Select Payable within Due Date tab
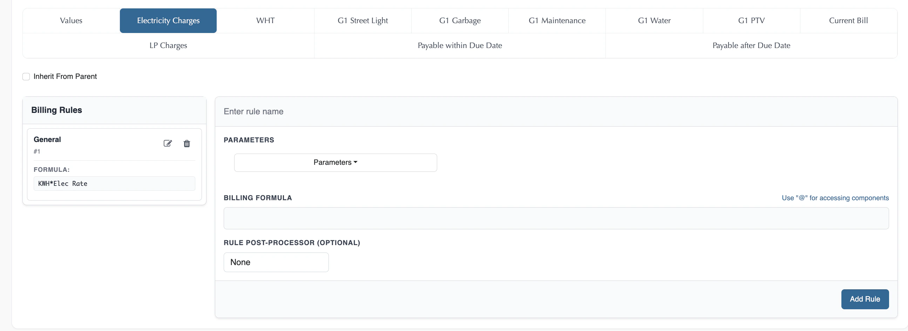 (x=460, y=46)
